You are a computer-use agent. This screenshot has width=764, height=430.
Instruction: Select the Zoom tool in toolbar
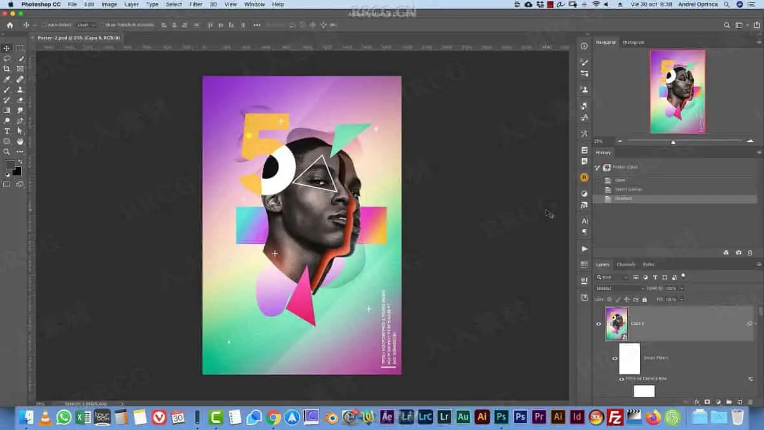[7, 152]
